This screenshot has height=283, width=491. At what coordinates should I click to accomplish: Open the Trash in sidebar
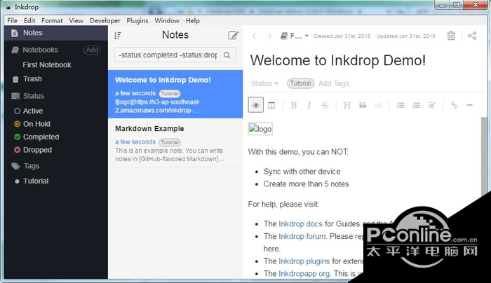[32, 79]
